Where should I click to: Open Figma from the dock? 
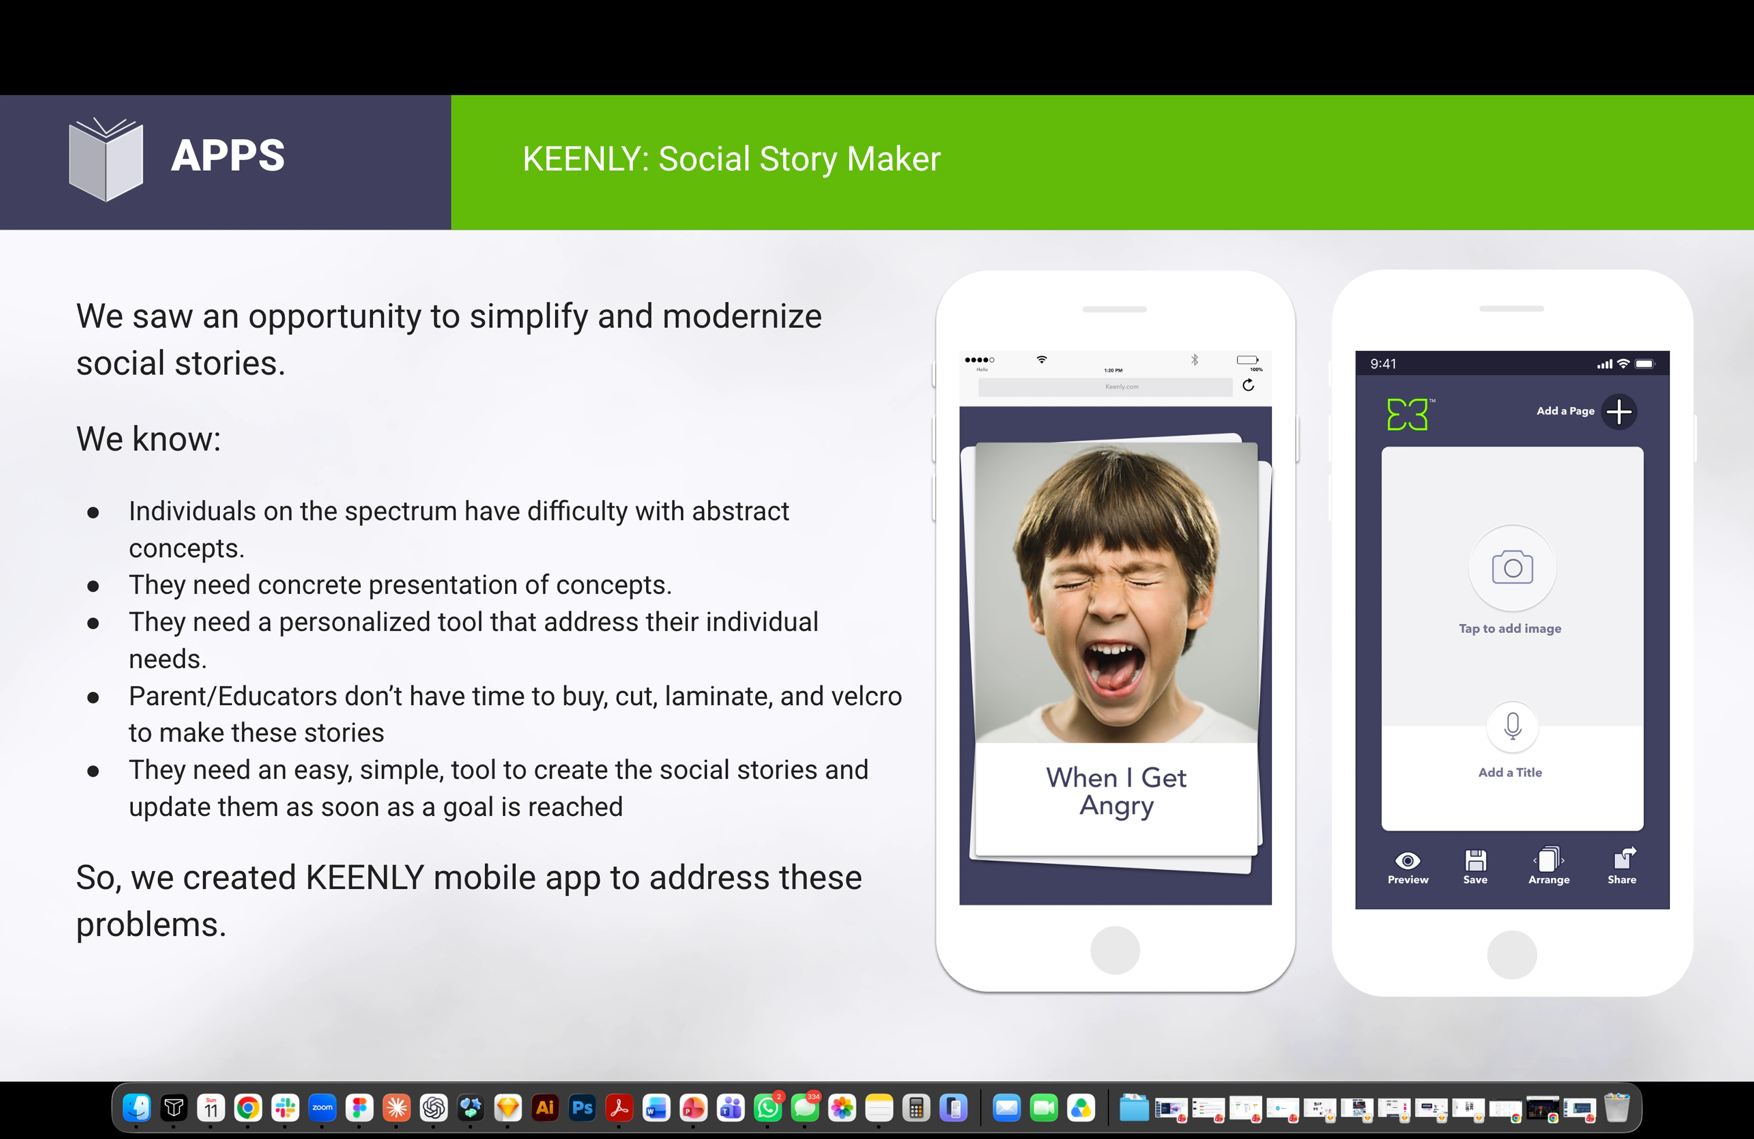(x=359, y=1107)
